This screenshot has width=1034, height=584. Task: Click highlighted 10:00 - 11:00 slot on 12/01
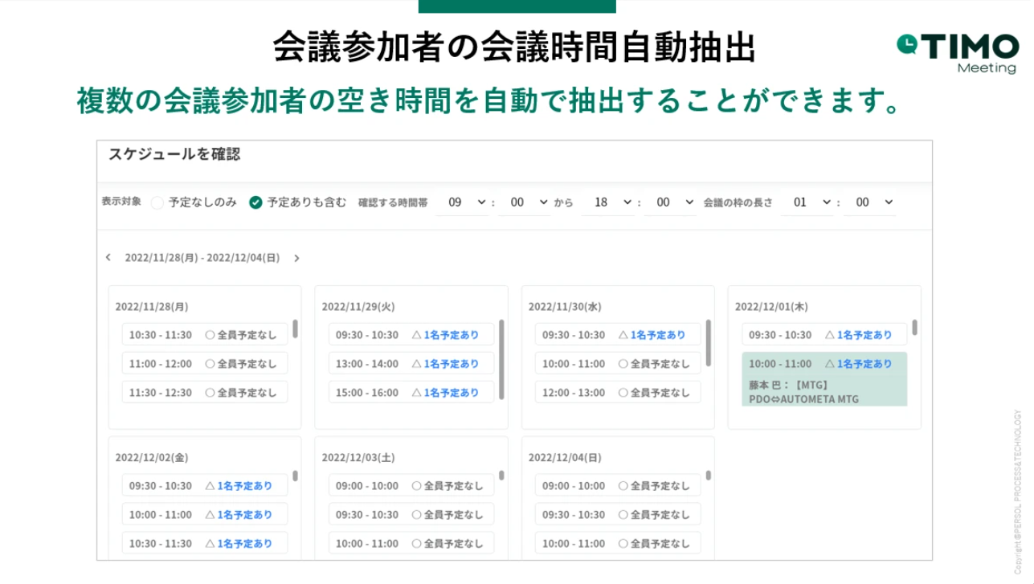(824, 379)
